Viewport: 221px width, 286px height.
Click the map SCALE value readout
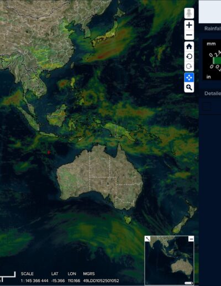(x=34, y=280)
